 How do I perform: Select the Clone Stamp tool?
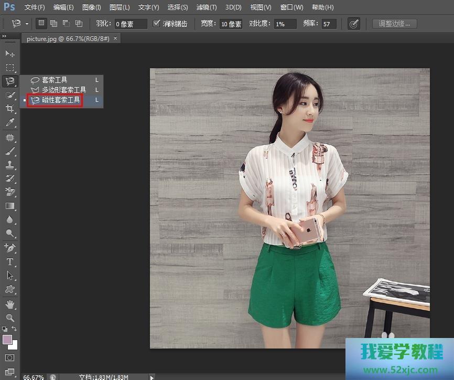coord(10,165)
